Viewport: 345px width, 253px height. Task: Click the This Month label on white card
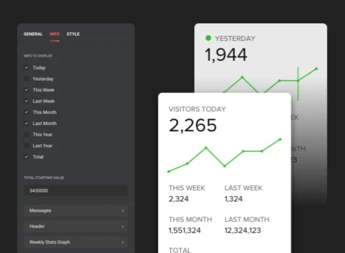tap(190, 220)
